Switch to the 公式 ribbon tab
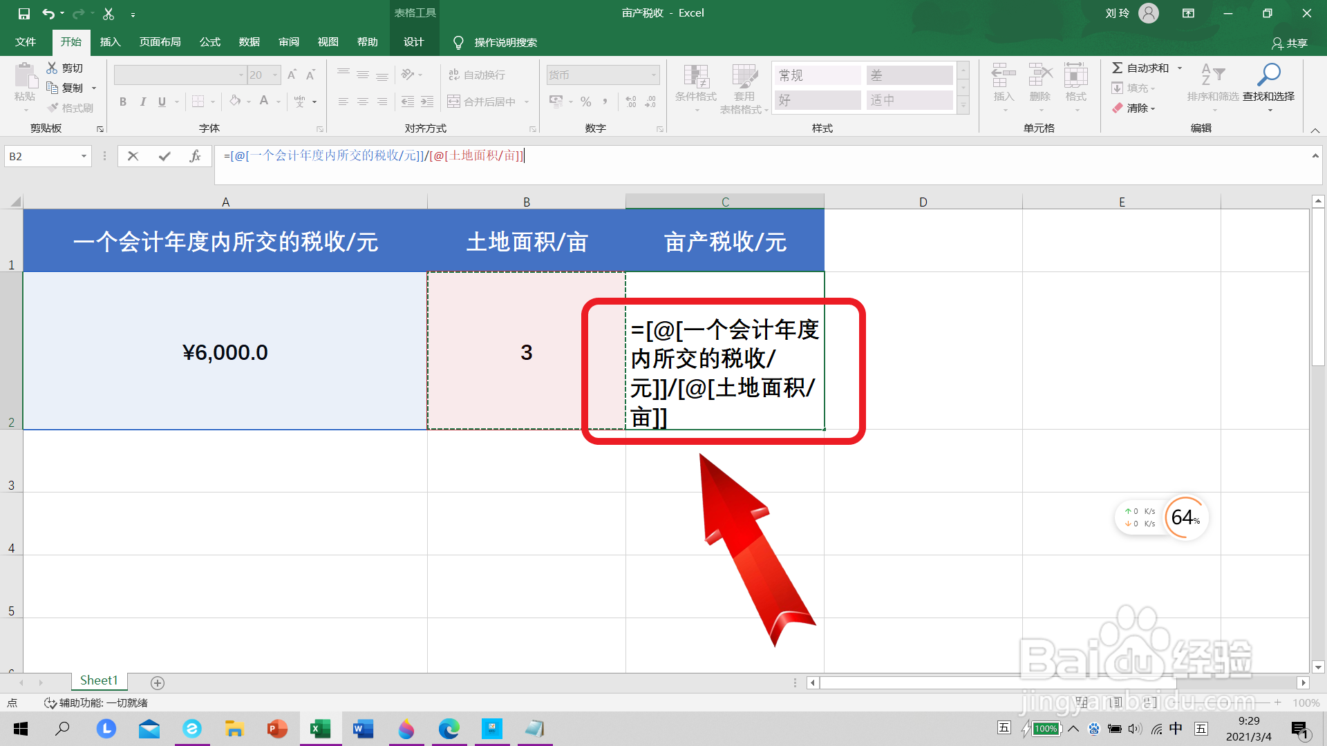1327x746 pixels. [209, 42]
